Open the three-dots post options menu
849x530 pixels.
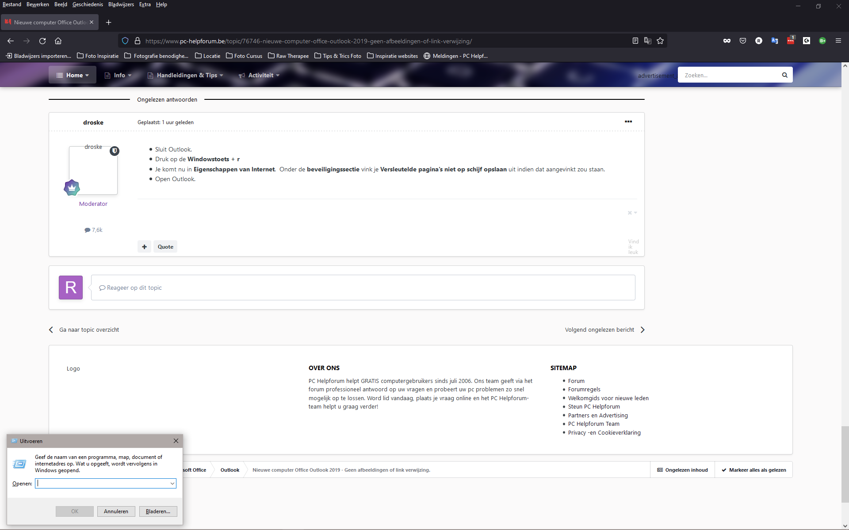[628, 121]
